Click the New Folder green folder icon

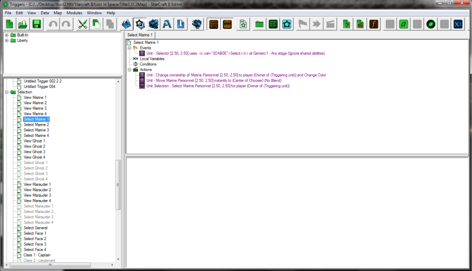click(x=259, y=24)
